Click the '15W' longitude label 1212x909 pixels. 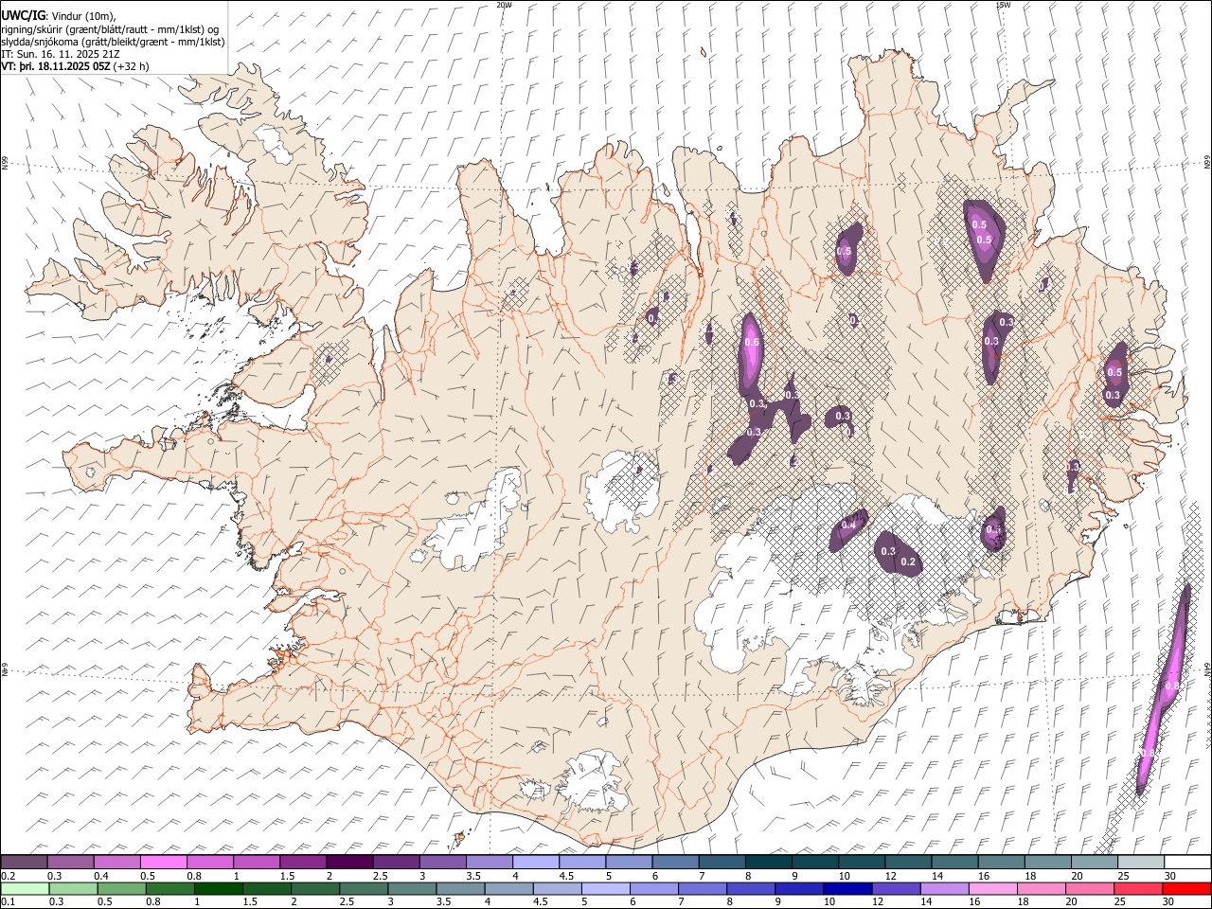coord(1002,5)
